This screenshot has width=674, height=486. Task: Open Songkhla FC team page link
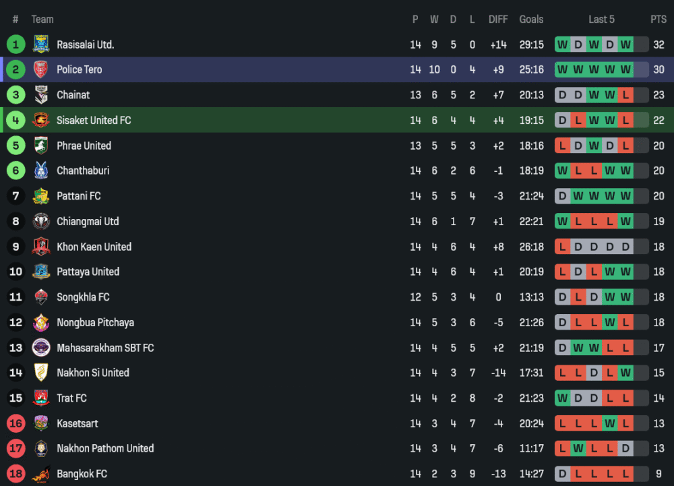[x=83, y=297]
